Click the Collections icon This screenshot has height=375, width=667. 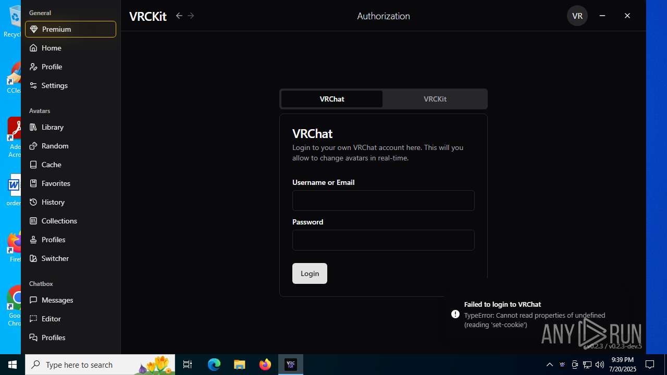pyautogui.click(x=33, y=221)
